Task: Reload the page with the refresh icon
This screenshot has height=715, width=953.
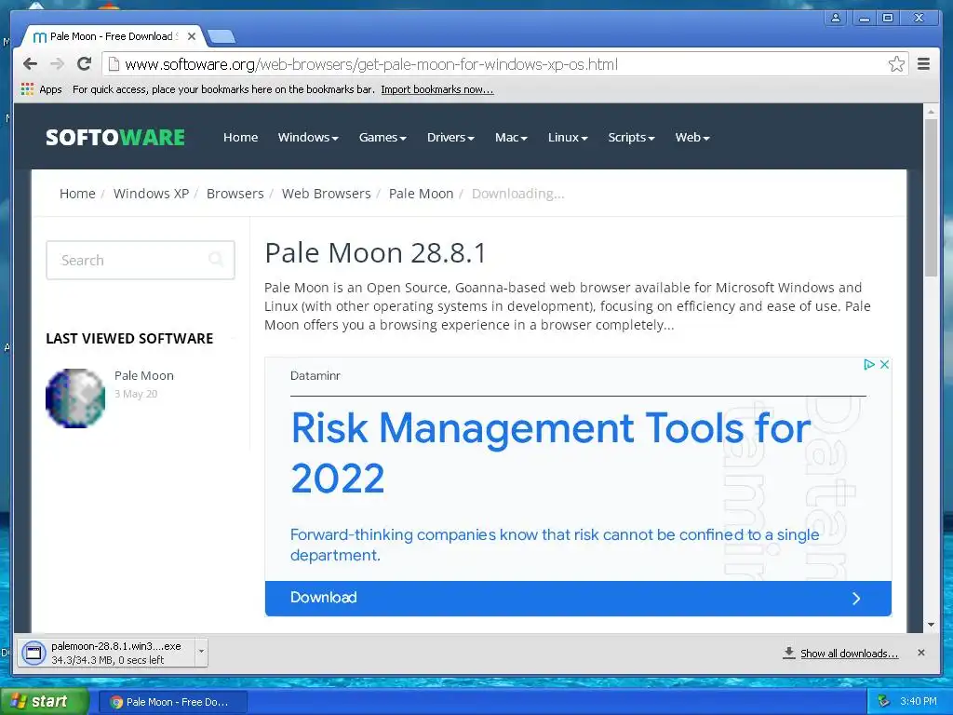Action: pos(85,64)
